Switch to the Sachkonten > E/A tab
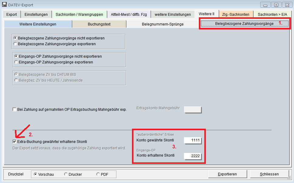The height and width of the screenshot is (183, 294). [x=272, y=14]
